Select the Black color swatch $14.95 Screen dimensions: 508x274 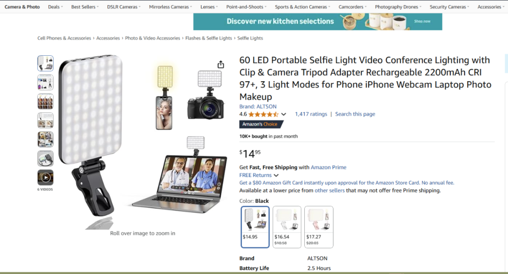pos(255,227)
